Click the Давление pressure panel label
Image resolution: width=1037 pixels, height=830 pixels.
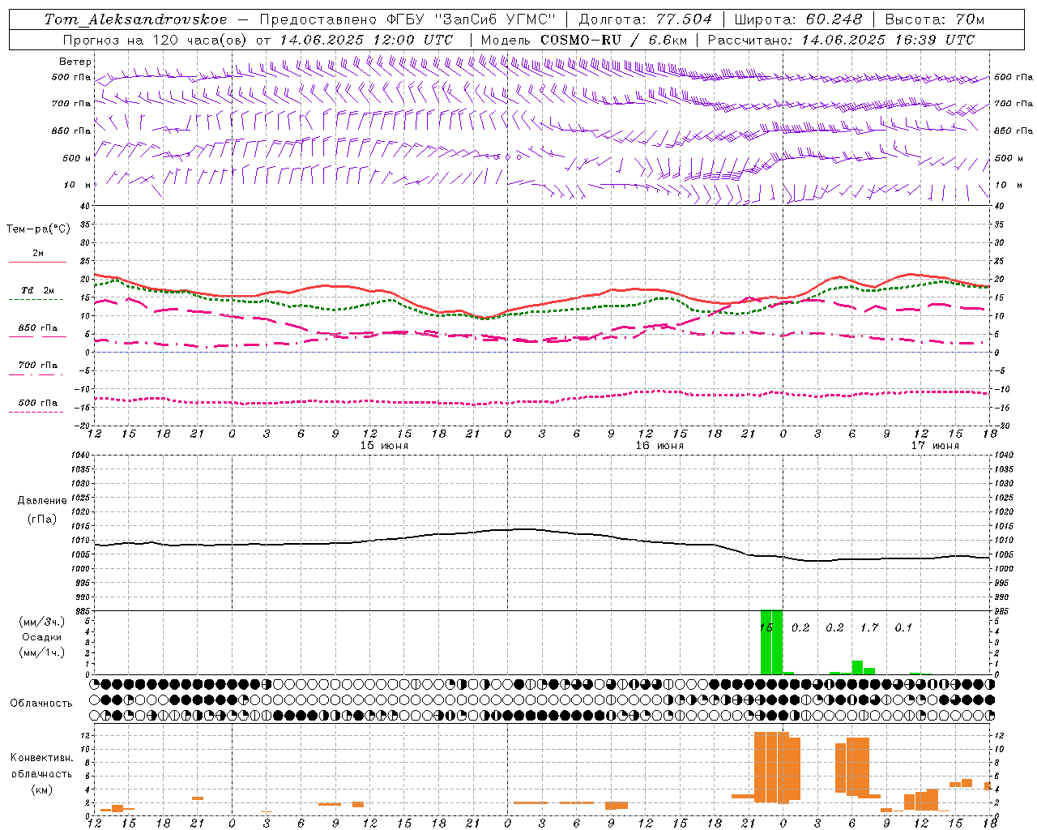pos(42,501)
